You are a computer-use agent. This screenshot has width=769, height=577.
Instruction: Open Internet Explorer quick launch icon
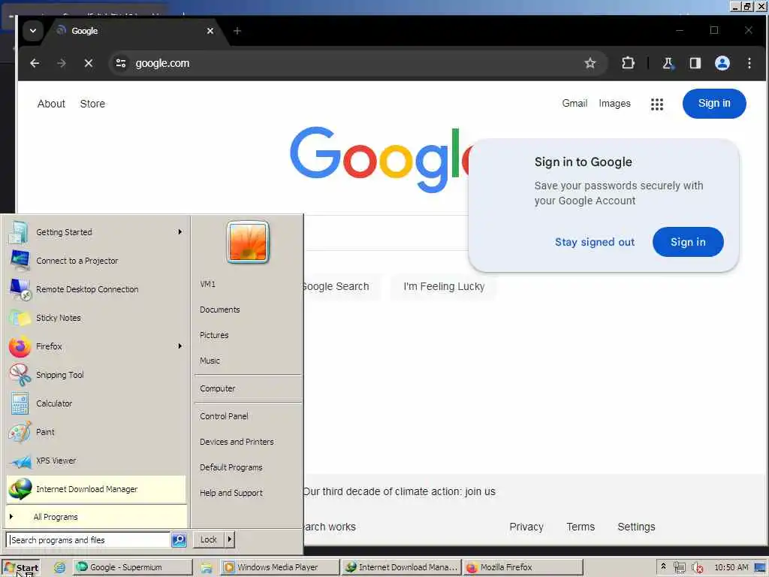pos(60,568)
